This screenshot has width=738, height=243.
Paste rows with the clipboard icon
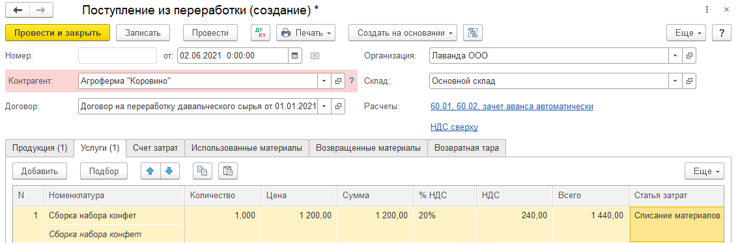pos(227,171)
